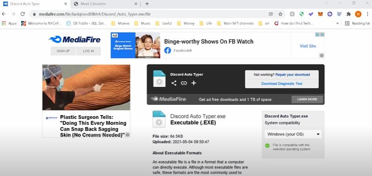This screenshot has height=176, width=372.
Task: Open the Music bookmark folder
Action: 142,23
